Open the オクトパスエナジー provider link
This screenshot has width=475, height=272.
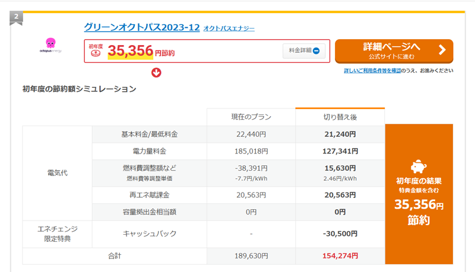point(229,28)
